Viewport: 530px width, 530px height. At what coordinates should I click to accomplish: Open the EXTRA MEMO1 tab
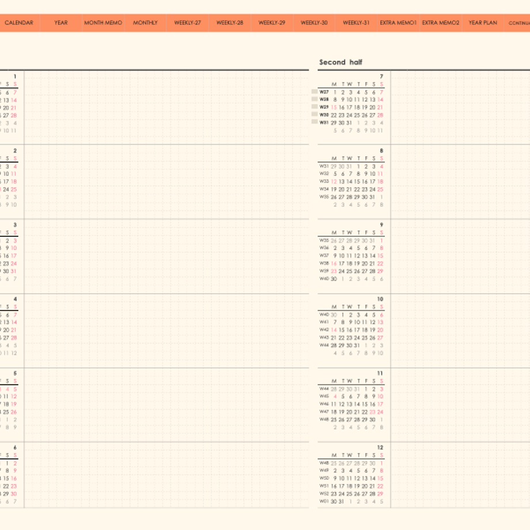398,22
